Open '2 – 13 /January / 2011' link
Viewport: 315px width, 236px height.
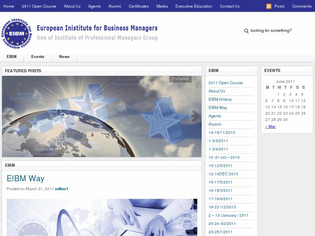228,215
